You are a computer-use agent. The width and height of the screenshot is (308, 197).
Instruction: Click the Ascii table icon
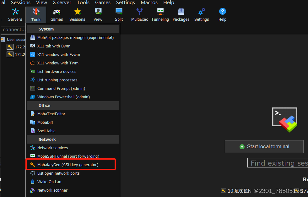[x=33, y=131]
